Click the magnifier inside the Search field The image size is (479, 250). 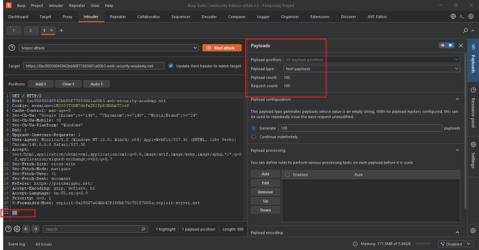click(144, 229)
